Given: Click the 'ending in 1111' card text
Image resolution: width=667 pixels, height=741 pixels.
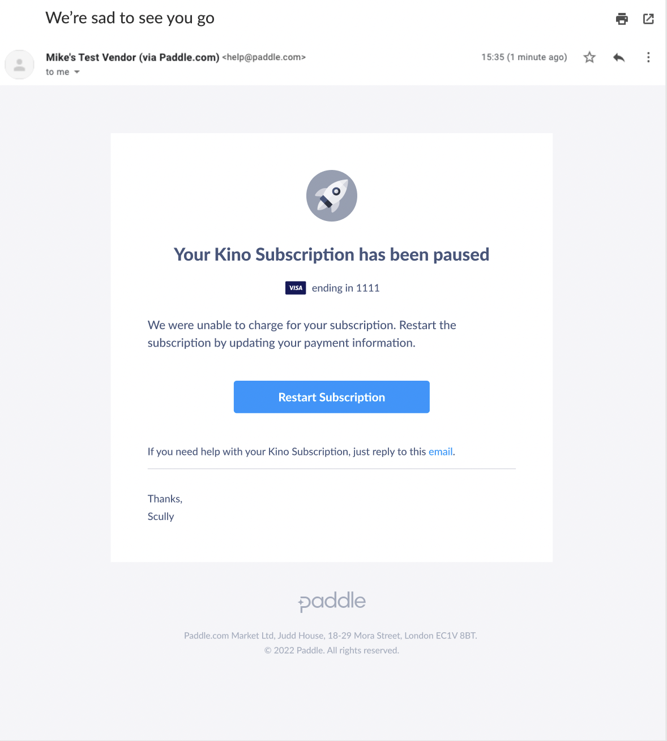Looking at the screenshot, I should click(x=345, y=288).
